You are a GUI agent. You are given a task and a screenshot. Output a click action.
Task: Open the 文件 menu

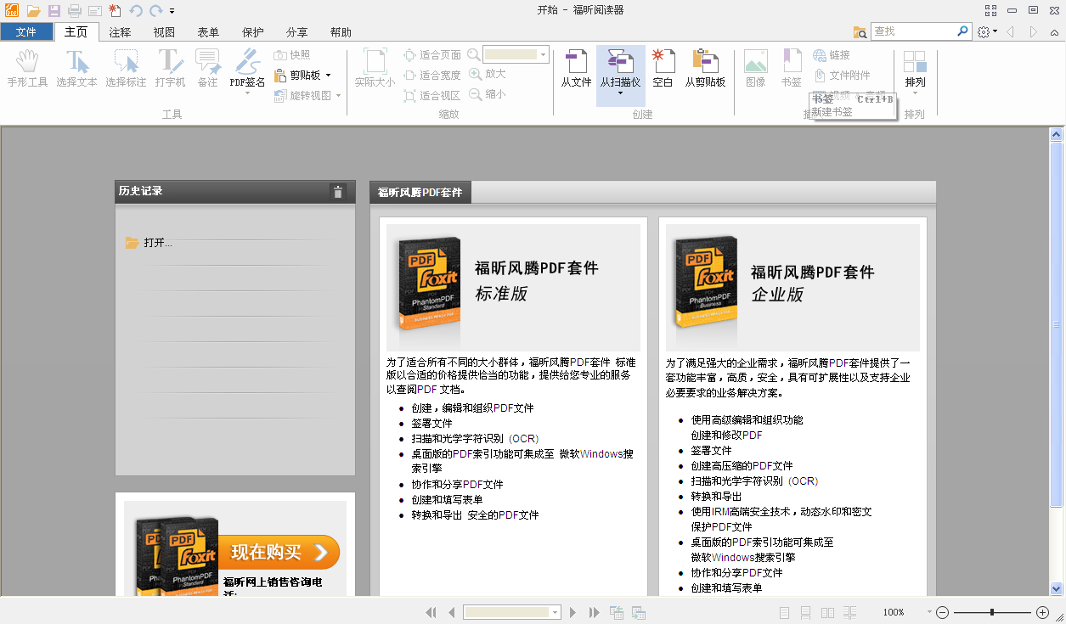26,31
